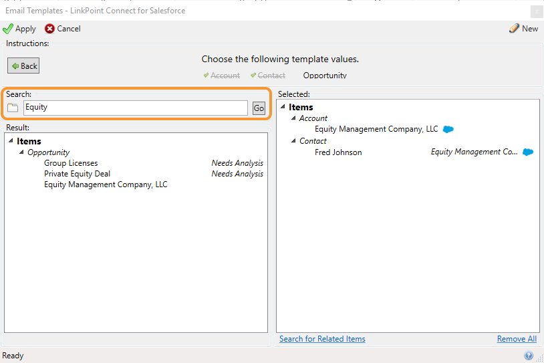Grab the window resize grip
544x363 pixels.
point(539,358)
